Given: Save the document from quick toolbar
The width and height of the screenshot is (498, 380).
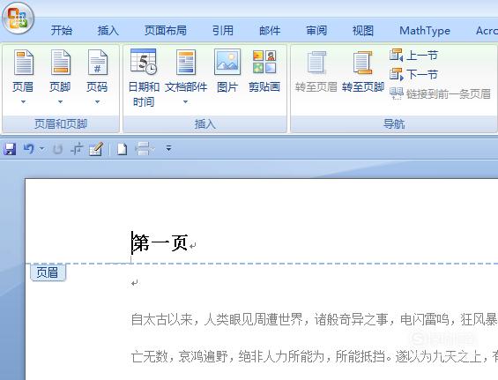Looking at the screenshot, I should click(11, 149).
